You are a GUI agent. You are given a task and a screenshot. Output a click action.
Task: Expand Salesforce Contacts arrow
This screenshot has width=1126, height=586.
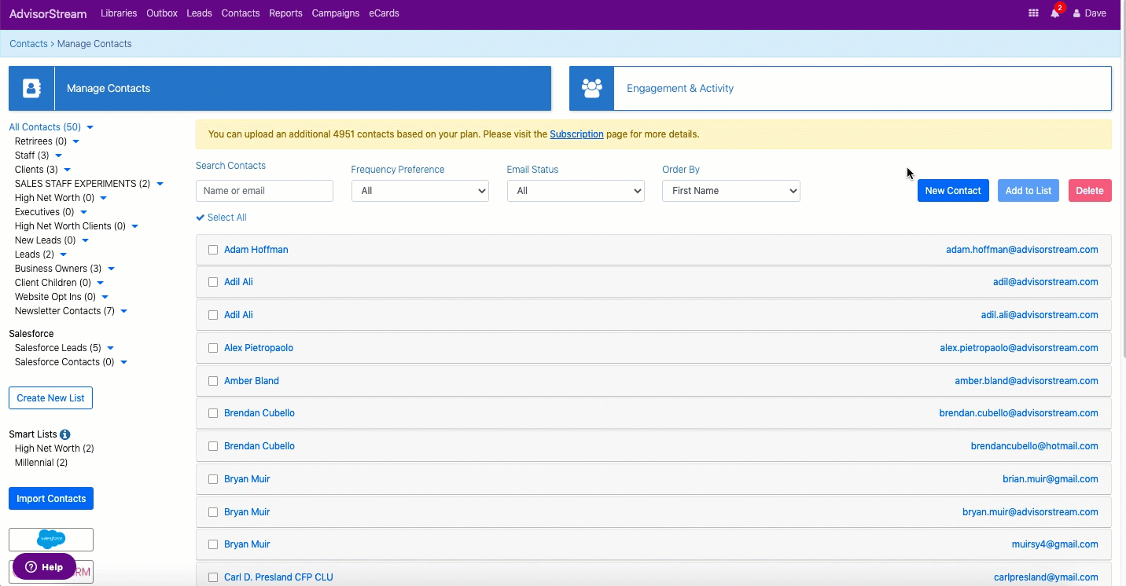pyautogui.click(x=123, y=362)
